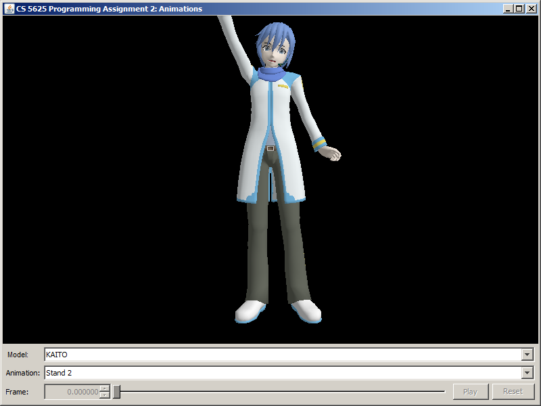The image size is (541, 406).
Task: Expand the Animation dropdown arrow
Action: point(527,373)
